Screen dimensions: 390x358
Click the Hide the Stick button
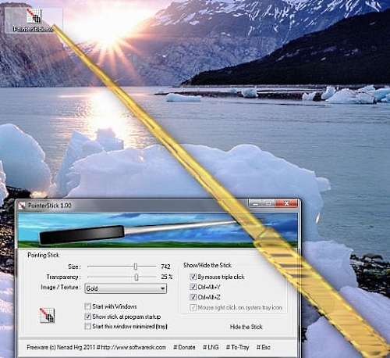click(246, 327)
